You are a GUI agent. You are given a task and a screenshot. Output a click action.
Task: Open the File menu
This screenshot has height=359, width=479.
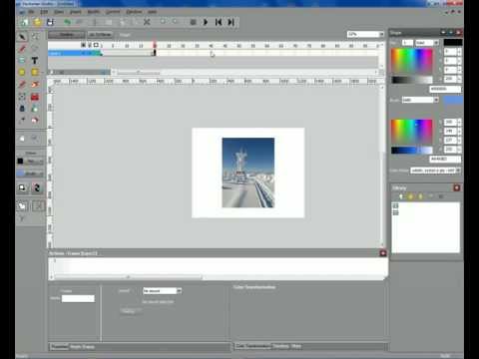pyautogui.click(x=31, y=12)
